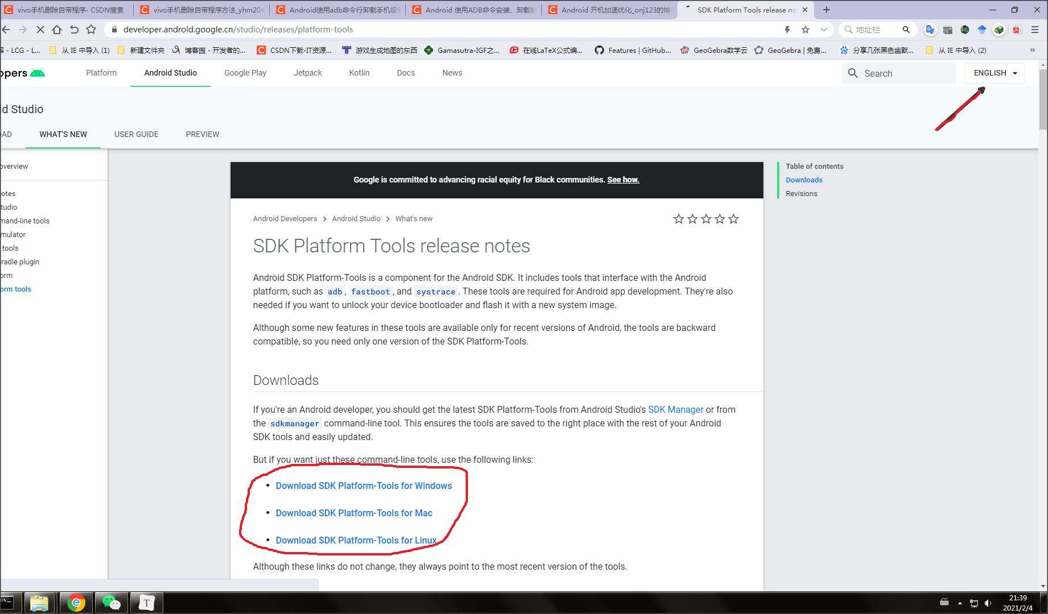Open the browser main menu icon
Screen dimensions: 1048x614
1035,30
